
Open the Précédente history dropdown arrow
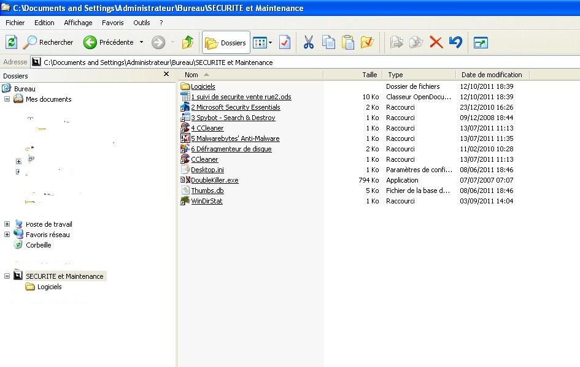pos(141,42)
